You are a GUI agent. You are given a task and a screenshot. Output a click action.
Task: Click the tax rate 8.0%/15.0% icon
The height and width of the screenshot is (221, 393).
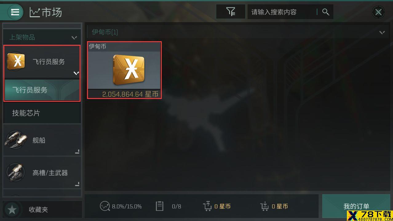pyautogui.click(x=105, y=206)
